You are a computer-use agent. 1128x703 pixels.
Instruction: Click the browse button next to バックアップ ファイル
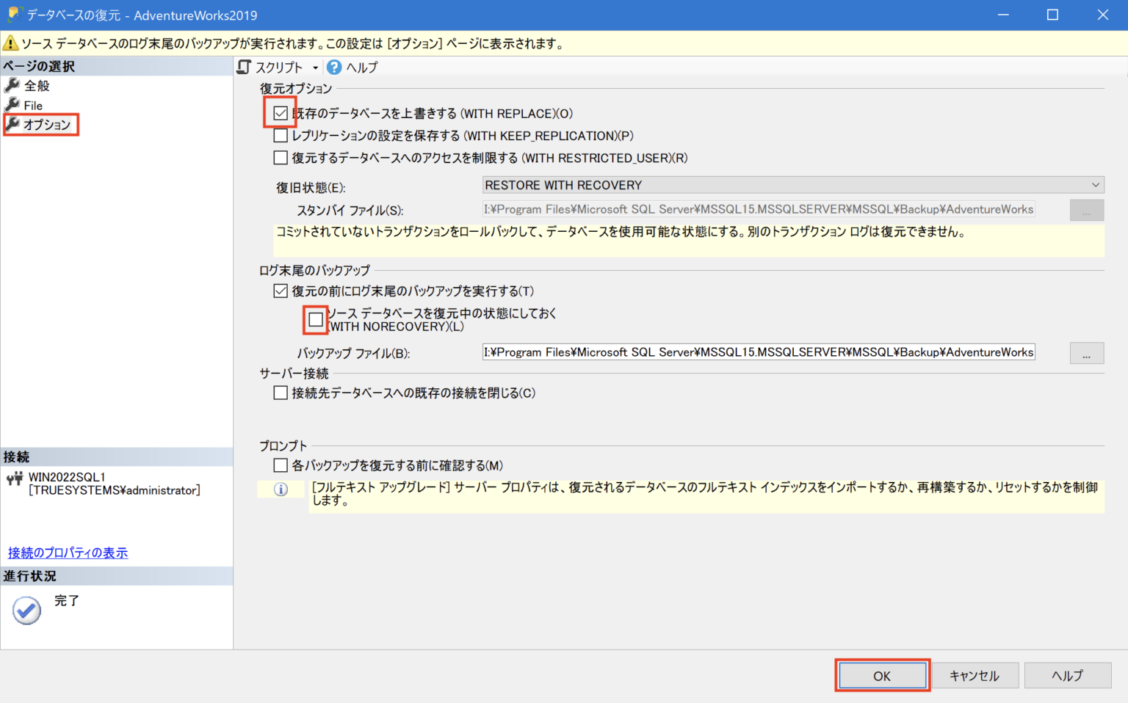(x=1086, y=352)
